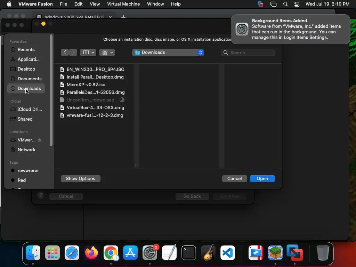Viewport: 356px width, 267px height.
Task: Open Minecraft grass block Dock icon
Action: (x=275, y=253)
